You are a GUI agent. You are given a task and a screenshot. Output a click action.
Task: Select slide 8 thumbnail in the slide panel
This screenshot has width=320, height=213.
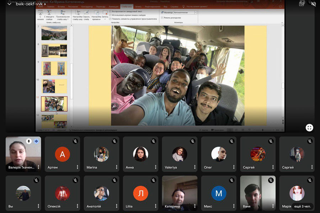pyautogui.click(x=54, y=50)
